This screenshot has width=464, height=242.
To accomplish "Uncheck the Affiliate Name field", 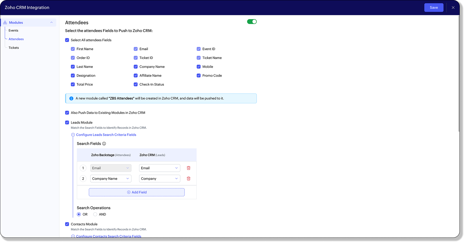I will coord(136,76).
